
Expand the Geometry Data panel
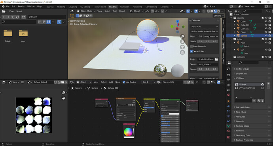(x=252, y=135)
